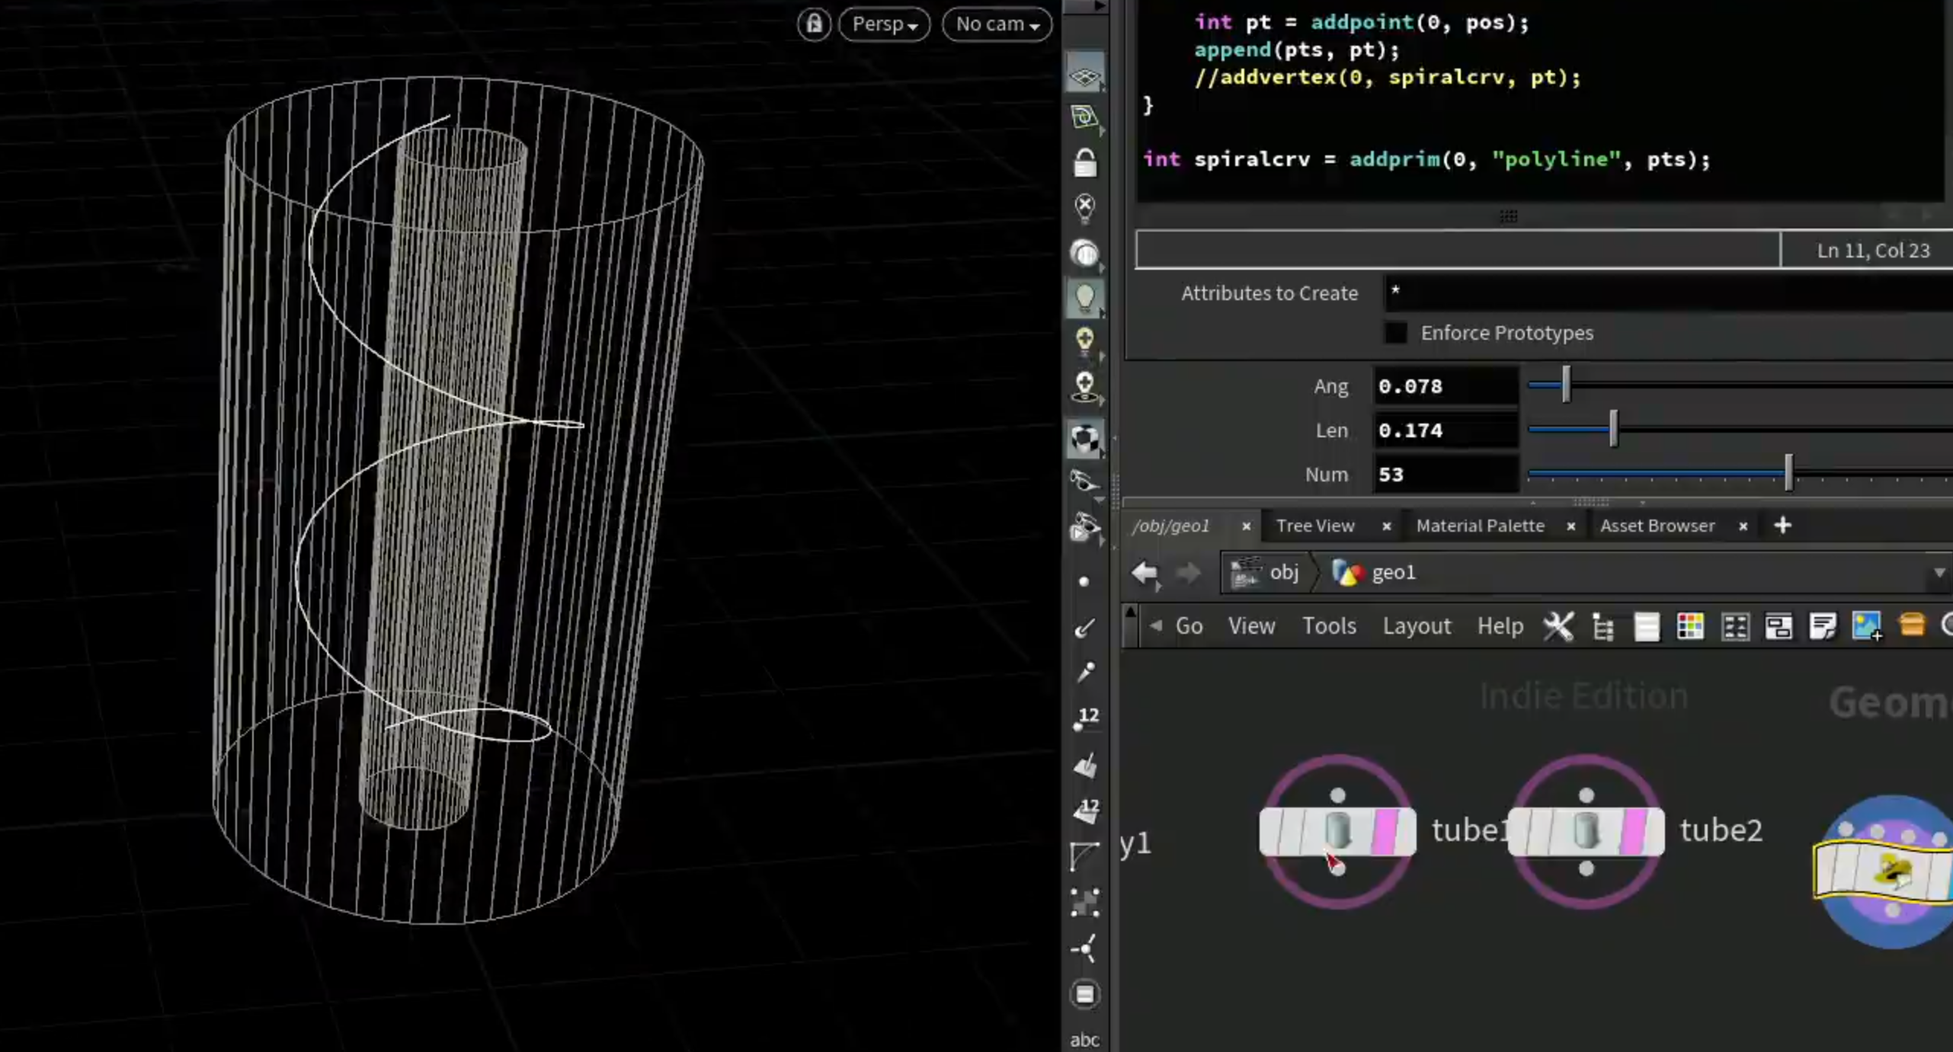
Task: Open the Persp view dropdown
Action: (x=884, y=24)
